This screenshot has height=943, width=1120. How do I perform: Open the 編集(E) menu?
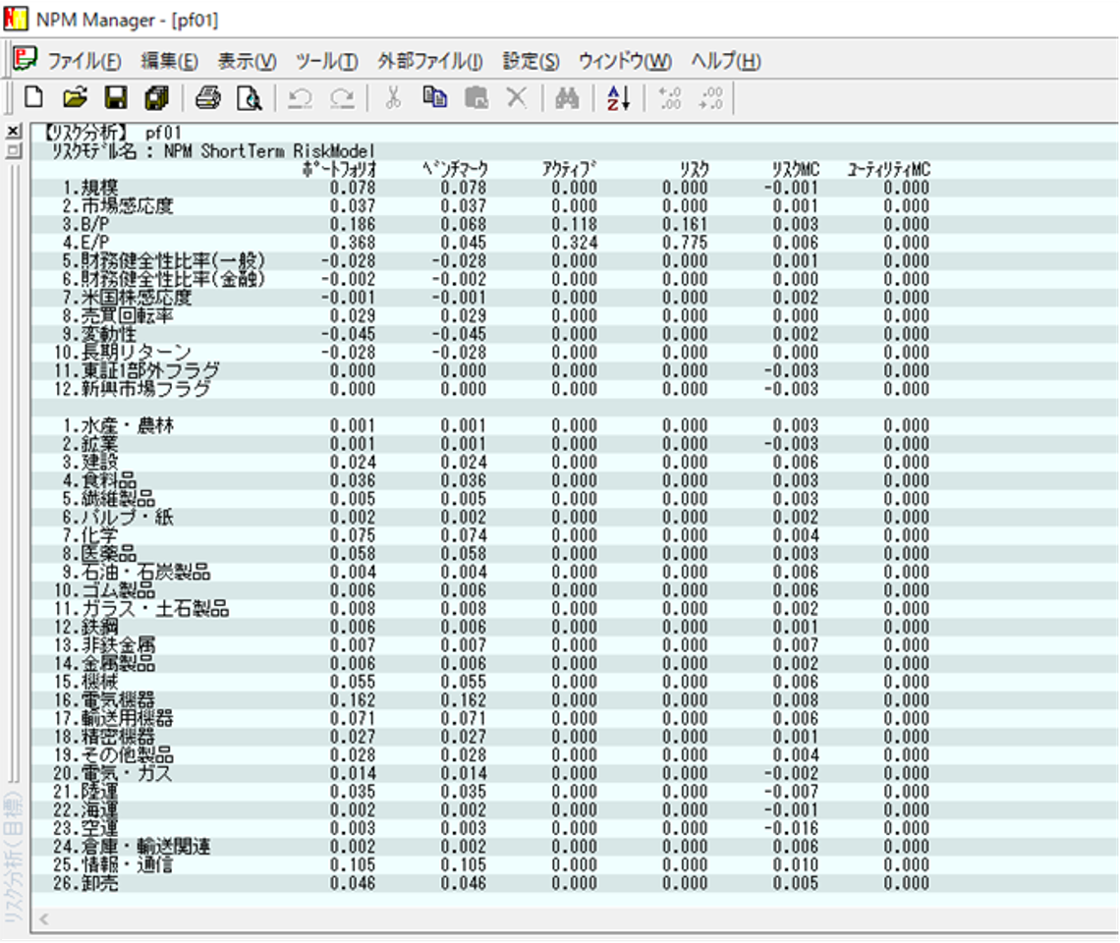(169, 61)
